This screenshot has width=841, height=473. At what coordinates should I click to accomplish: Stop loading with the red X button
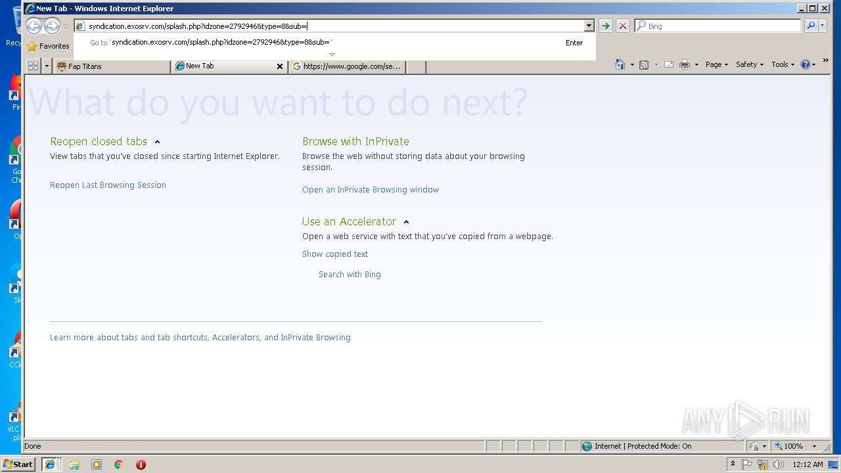point(623,26)
